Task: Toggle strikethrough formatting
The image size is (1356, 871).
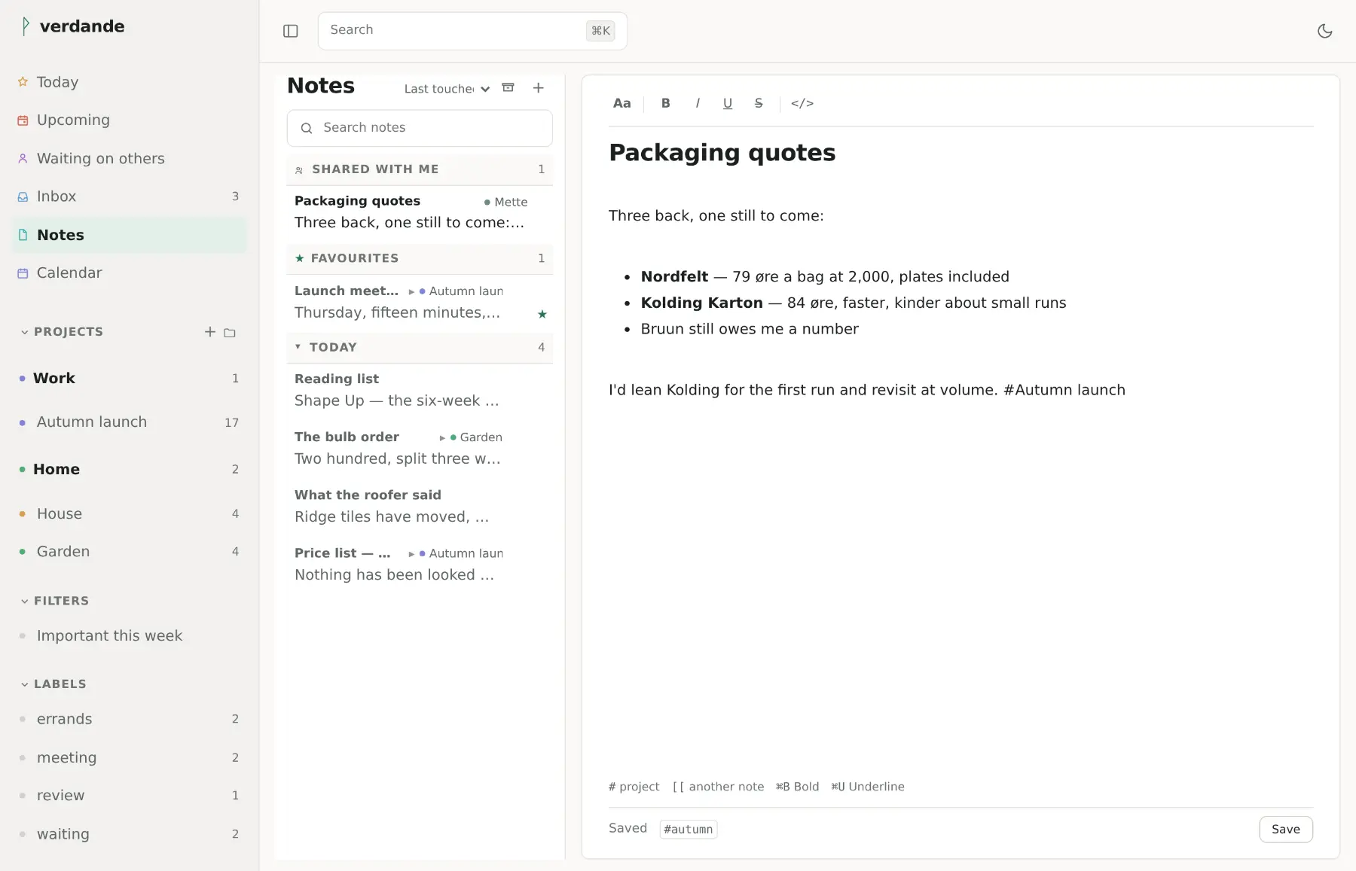Action: tap(759, 103)
